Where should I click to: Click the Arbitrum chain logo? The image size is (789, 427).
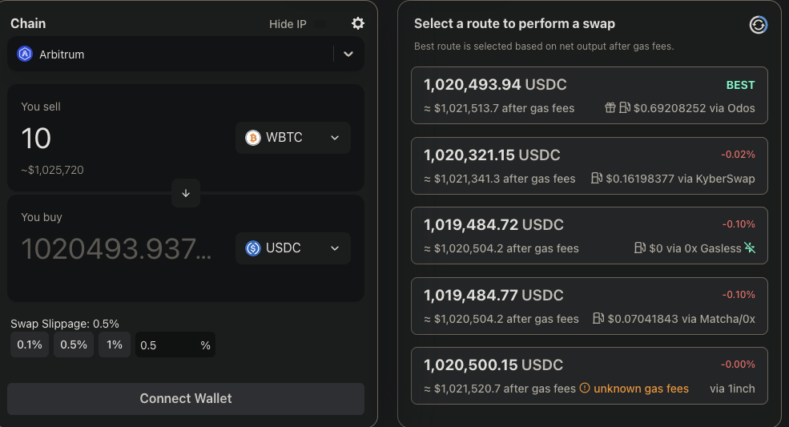point(25,54)
